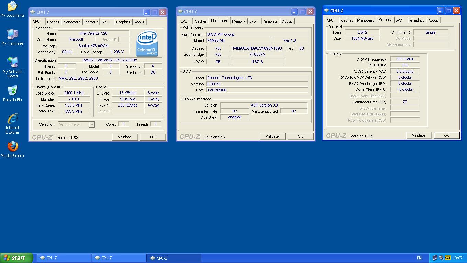
Task: Open About tab in CPU window
Action: pos(139,22)
